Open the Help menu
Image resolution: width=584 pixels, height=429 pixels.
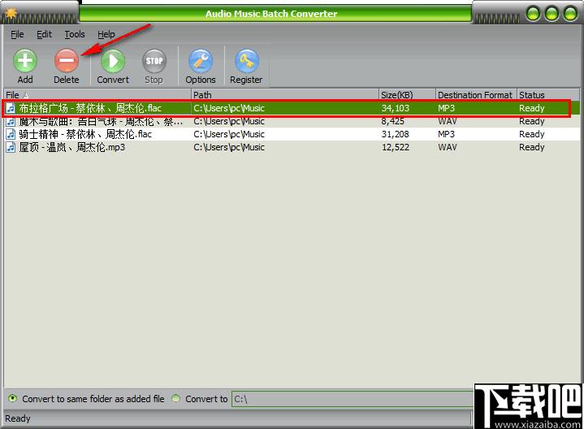106,34
